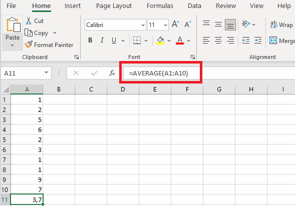This screenshot has height=206, width=295.
Task: Click the Increase Indent icon
Action: click(258, 40)
